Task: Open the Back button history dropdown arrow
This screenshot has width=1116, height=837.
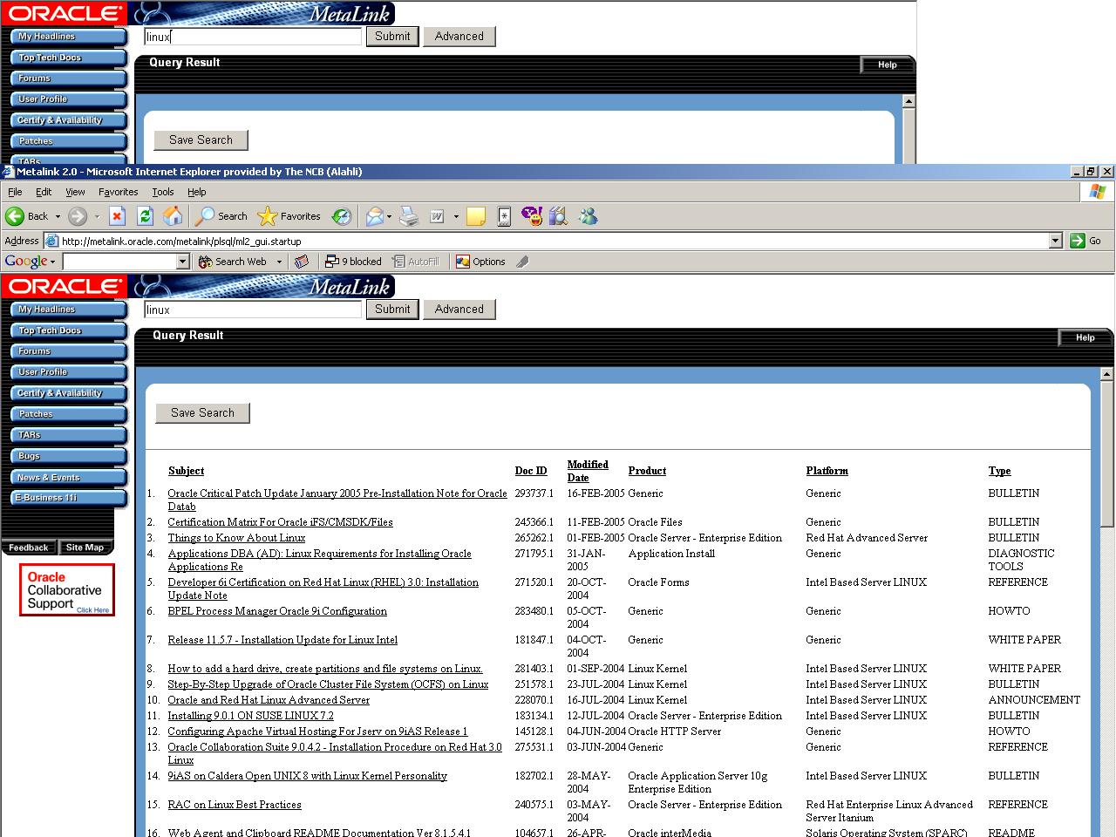Action: pyautogui.click(x=58, y=216)
